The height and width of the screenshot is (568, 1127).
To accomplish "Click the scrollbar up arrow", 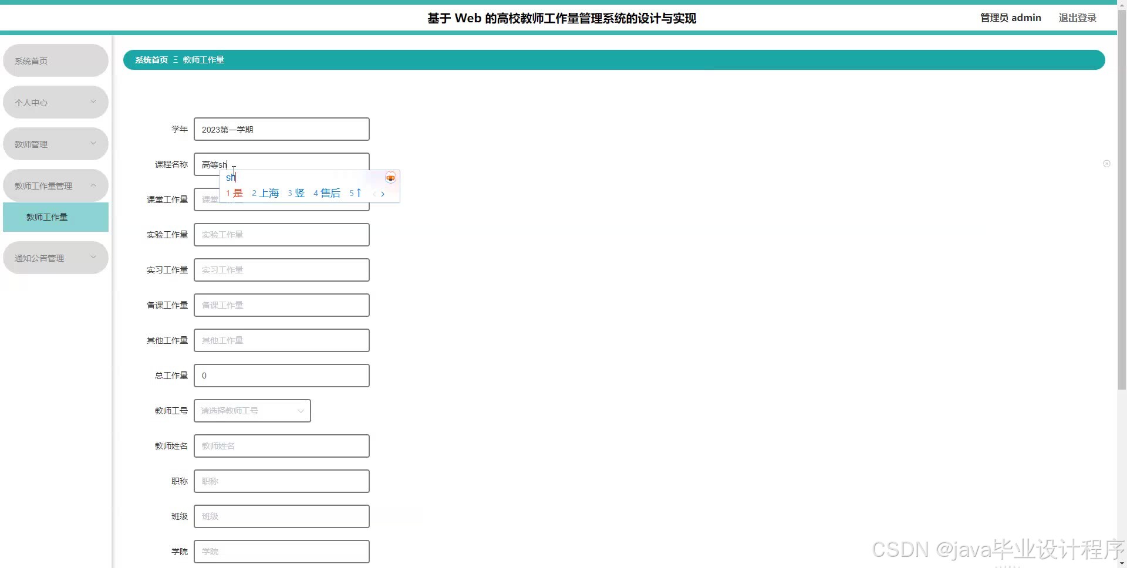I will tap(1122, 4).
